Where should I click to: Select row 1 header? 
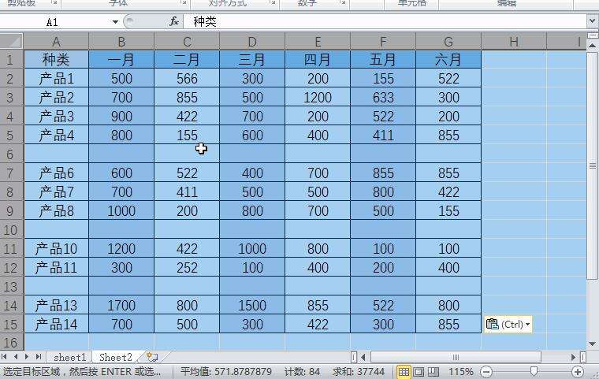click(12, 59)
